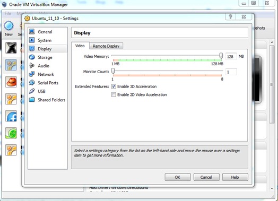Confirm settings with the OK button
This screenshot has height=201, width=278.
[x=178, y=177]
